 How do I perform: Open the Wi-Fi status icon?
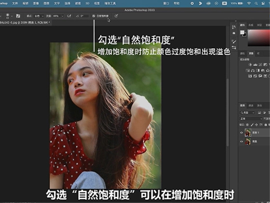(249, 3)
